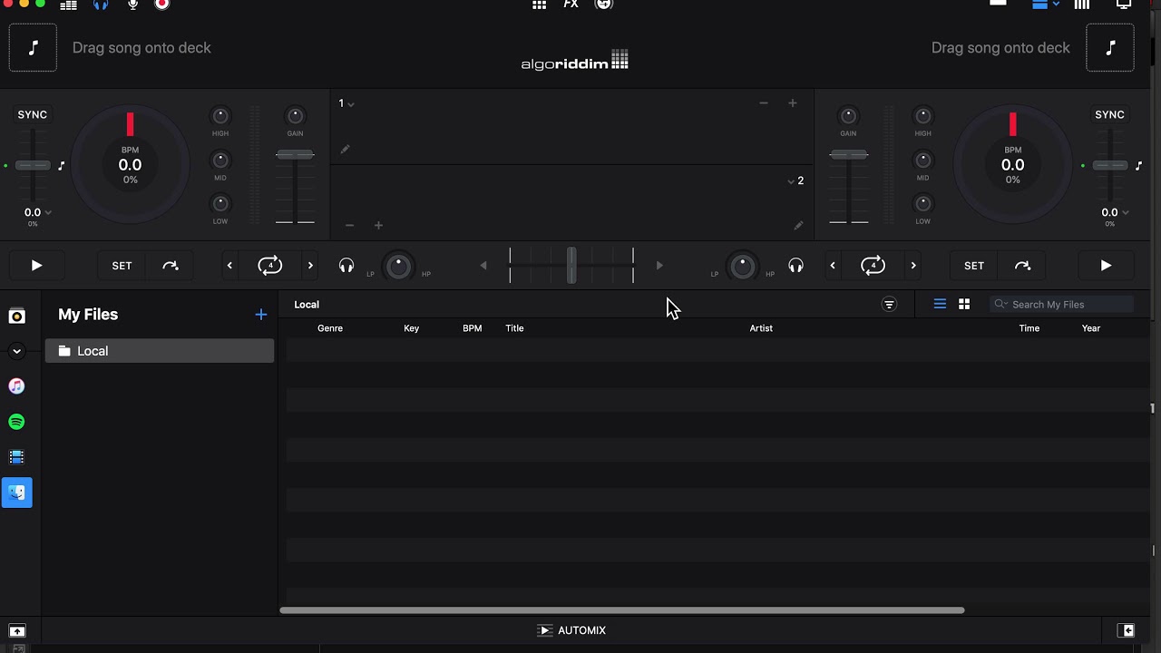Add a folder with the blue plus
This screenshot has width=1161, height=653.
click(261, 315)
